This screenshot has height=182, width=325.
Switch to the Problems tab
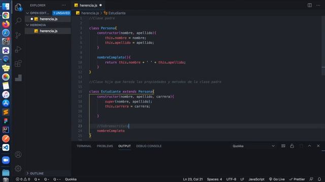[x=105, y=146]
